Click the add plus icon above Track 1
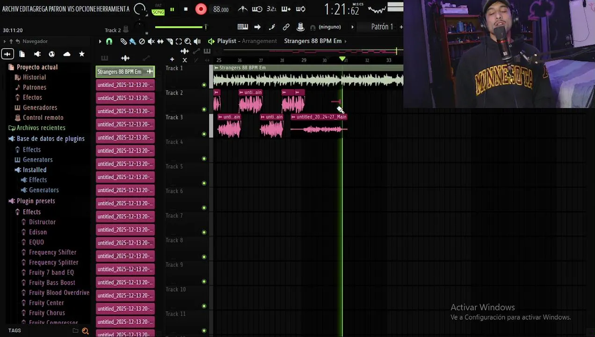This screenshot has width=595, height=337. [172, 59]
